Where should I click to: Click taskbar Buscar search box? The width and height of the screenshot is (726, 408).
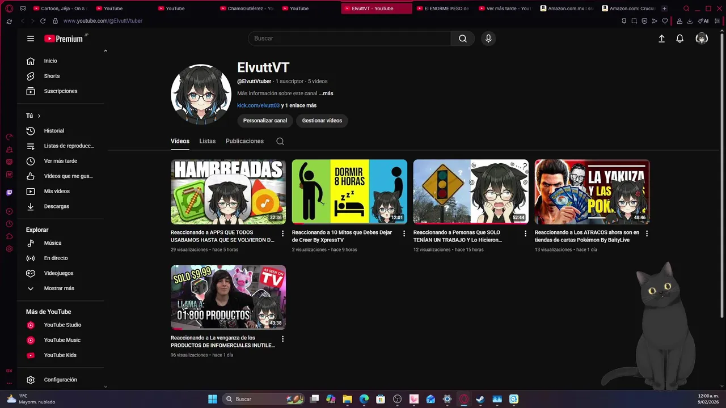tap(264, 399)
